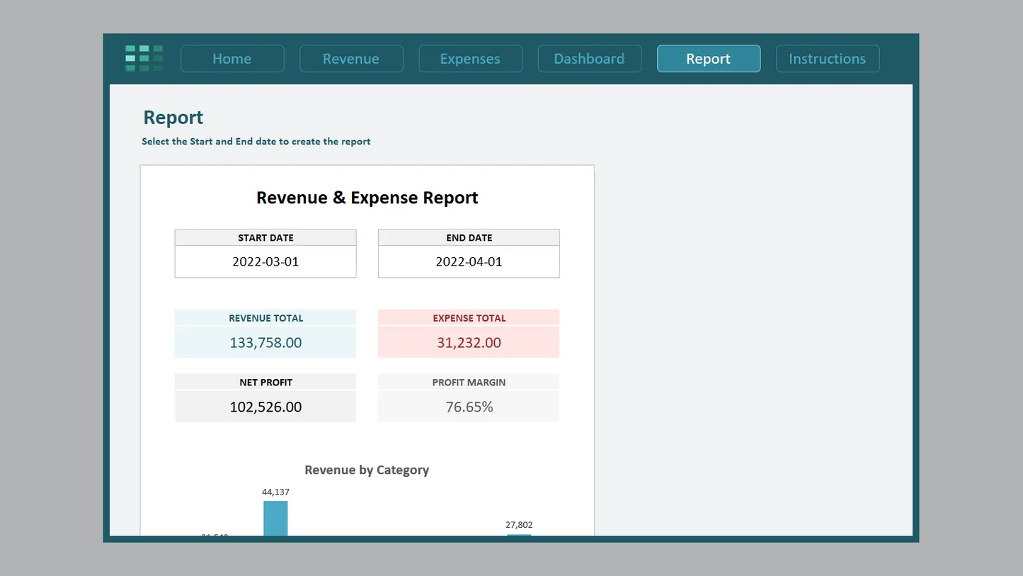Click the Start Date input showing 2022-03-01
This screenshot has width=1023, height=576.
click(265, 261)
